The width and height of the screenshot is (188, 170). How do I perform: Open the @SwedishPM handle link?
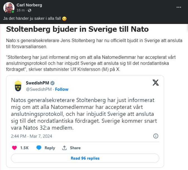(39, 89)
